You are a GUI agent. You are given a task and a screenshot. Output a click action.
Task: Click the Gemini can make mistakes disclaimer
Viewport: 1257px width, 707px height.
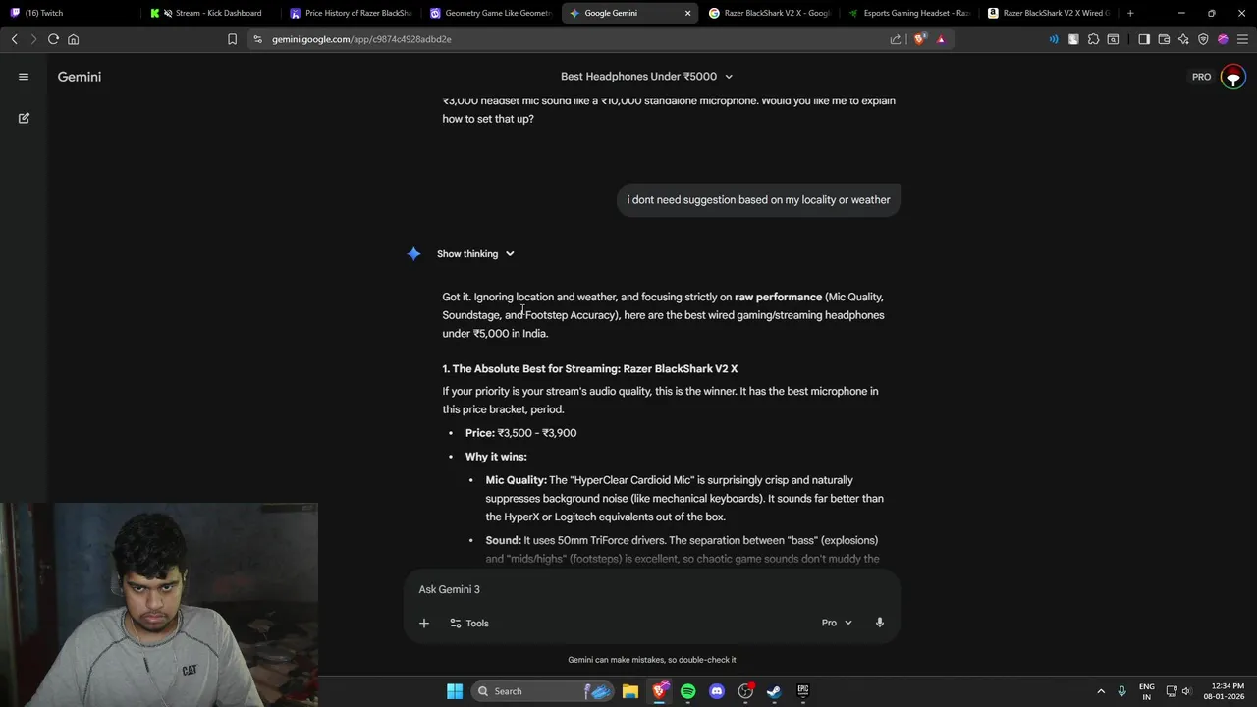(x=652, y=660)
